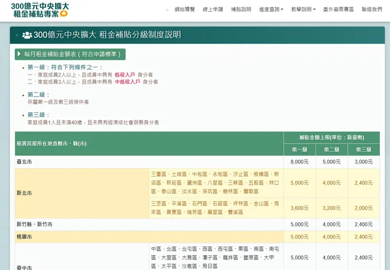Click 家庭成員1人且未滿40歲 description line
The height and width of the screenshot is (270, 390).
(x=93, y=122)
